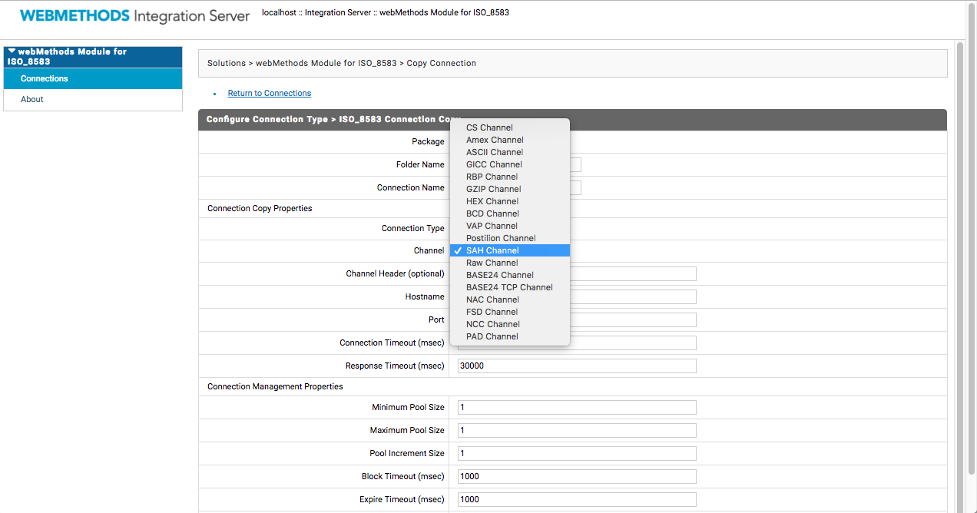Open the About sidebar item
Screen dimensions: 977x513
point(93,99)
